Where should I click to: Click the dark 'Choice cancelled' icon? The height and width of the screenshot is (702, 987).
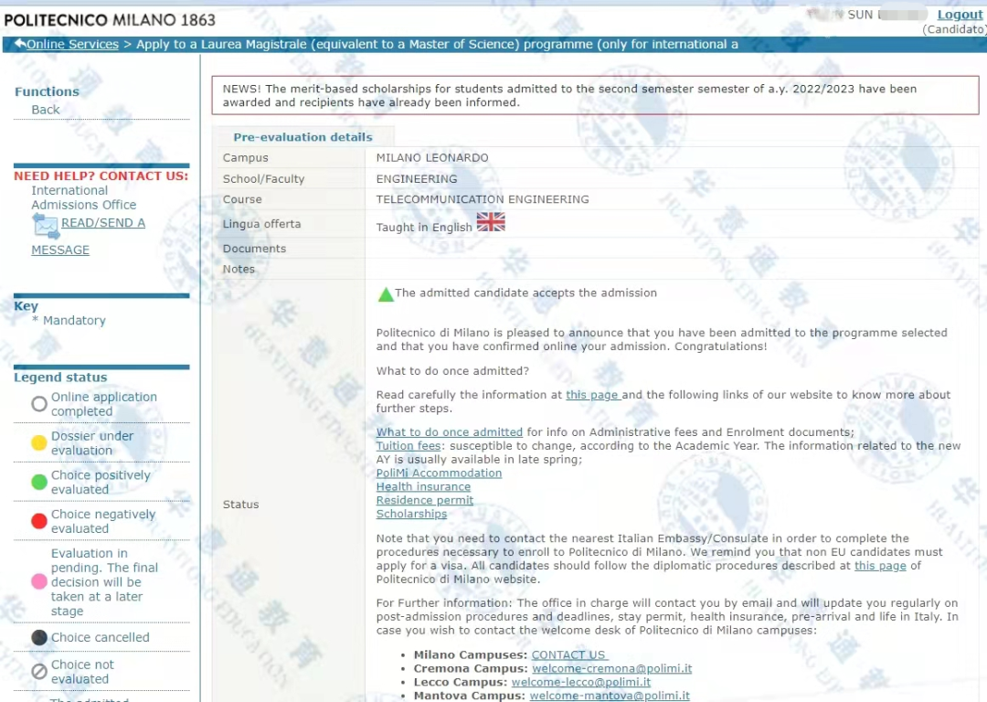coord(39,638)
